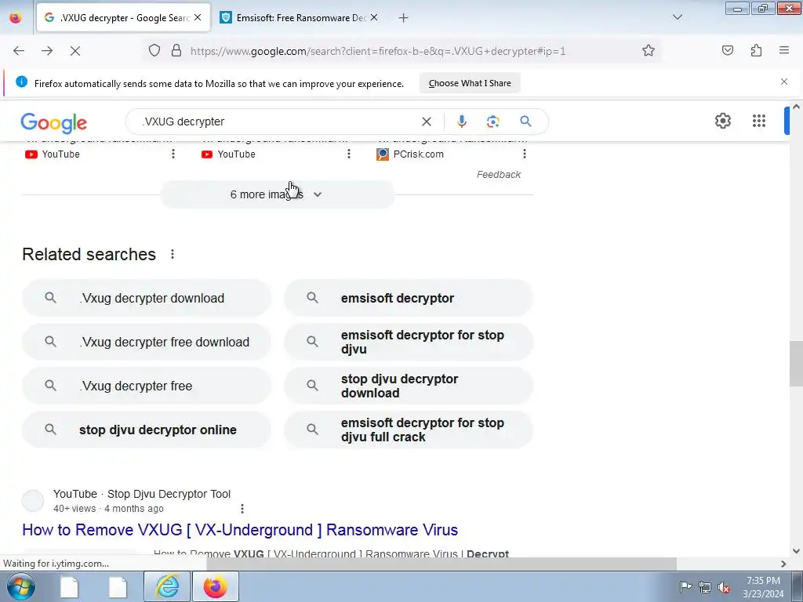Open How to Remove VXUG Ransomware link
Image resolution: width=803 pixels, height=602 pixels.
click(x=240, y=530)
